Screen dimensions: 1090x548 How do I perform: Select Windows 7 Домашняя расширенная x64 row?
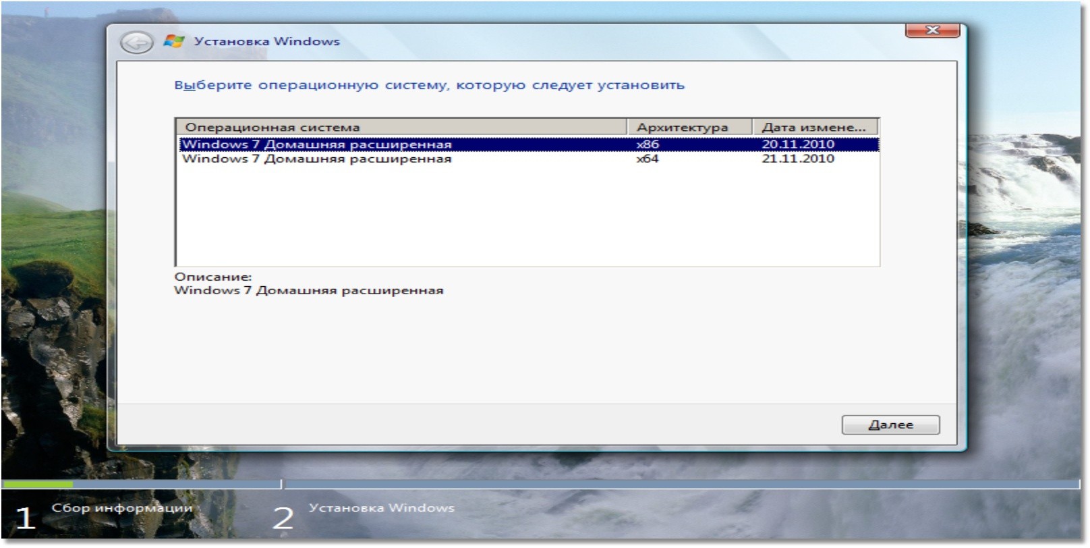[529, 159]
